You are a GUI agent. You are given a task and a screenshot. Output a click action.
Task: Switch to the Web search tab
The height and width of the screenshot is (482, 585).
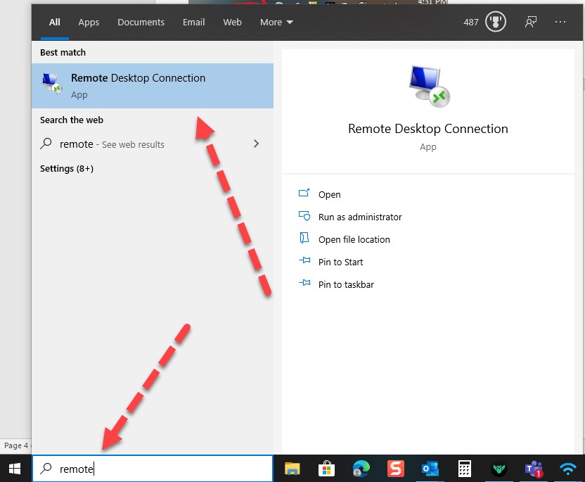233,22
